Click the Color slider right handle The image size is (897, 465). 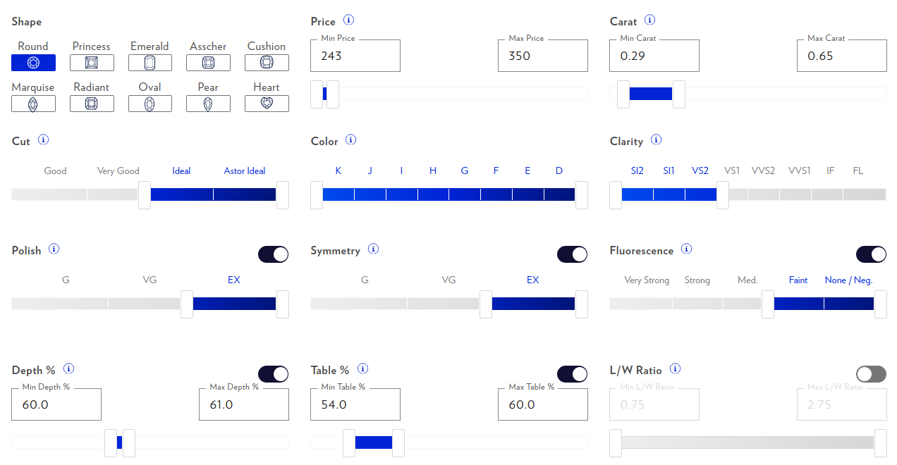tap(582, 195)
